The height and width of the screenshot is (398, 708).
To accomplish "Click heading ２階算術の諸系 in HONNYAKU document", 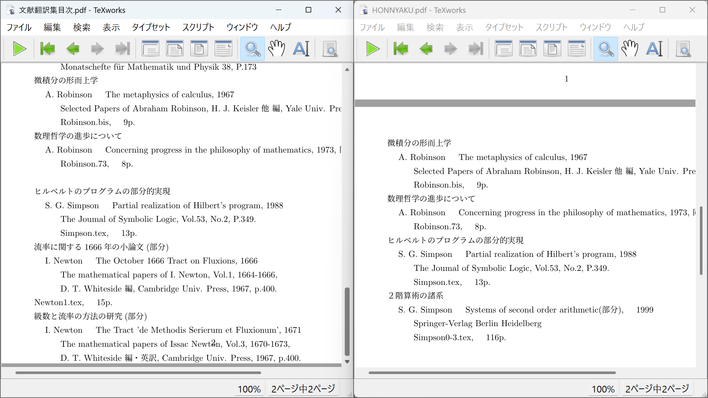I will (416, 296).
